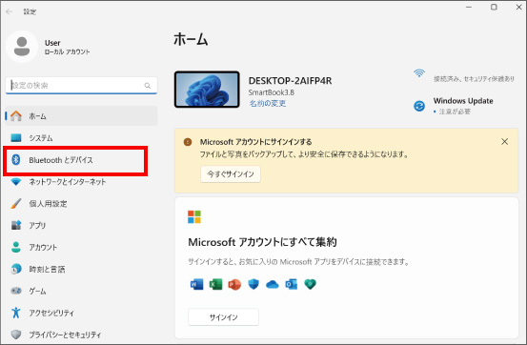Open アクセシビリティ settings

(81, 313)
